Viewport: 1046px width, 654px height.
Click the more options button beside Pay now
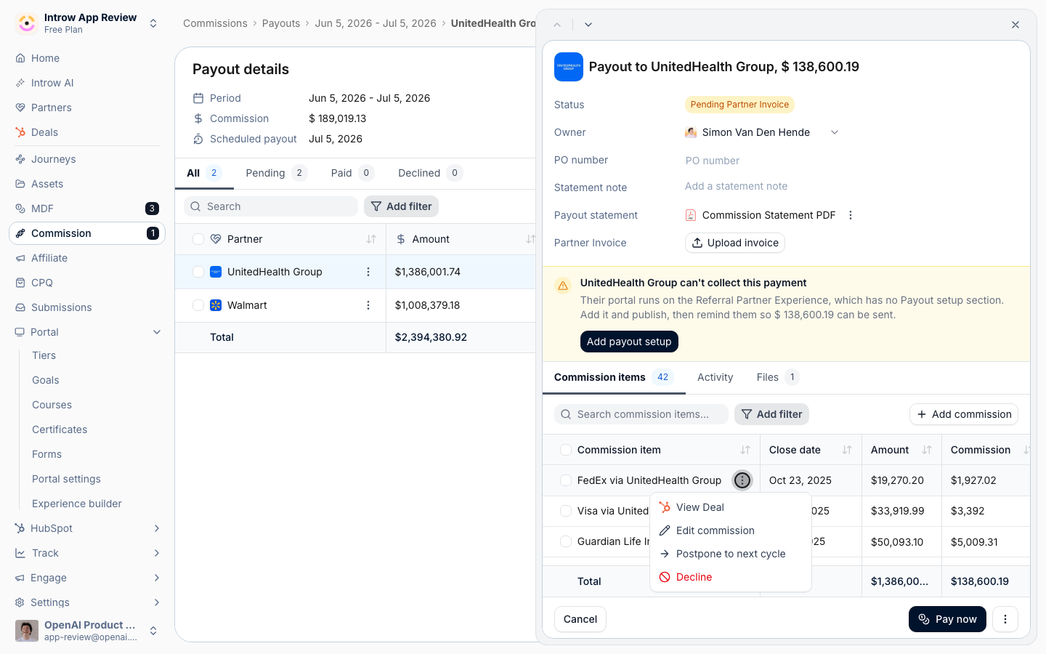click(1005, 619)
